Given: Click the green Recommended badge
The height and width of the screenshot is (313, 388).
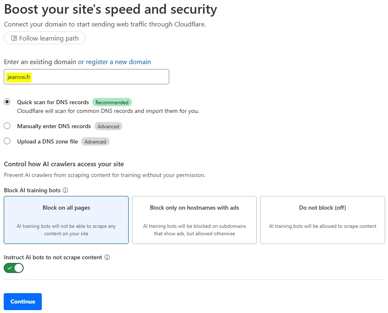Looking at the screenshot, I should coord(112,103).
